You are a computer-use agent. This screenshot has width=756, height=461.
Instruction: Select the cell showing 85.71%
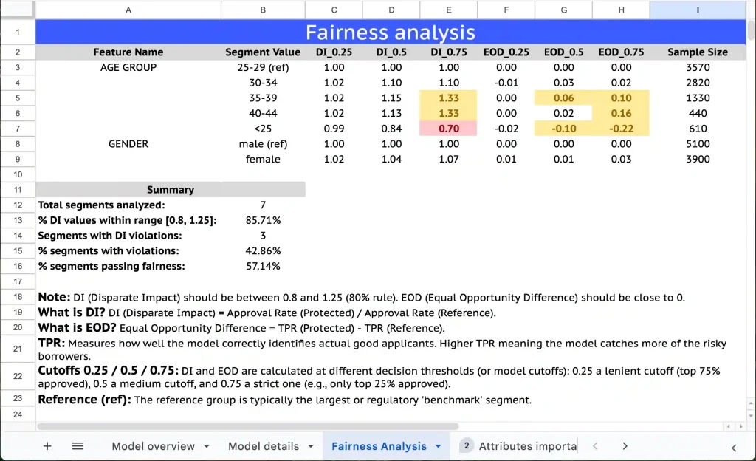point(263,219)
